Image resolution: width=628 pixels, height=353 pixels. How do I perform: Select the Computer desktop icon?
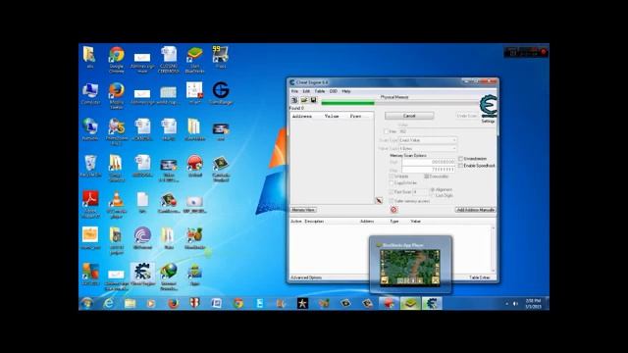(x=90, y=94)
